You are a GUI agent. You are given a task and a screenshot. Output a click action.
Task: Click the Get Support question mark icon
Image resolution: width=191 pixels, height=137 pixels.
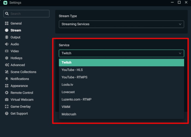coord(7,114)
